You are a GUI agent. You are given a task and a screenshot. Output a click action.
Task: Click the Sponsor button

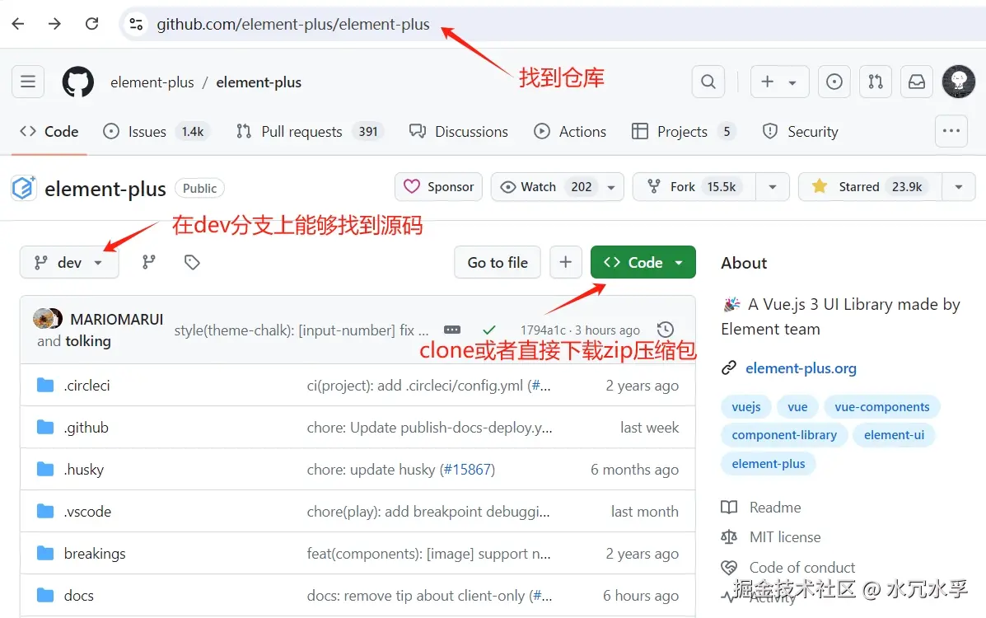pos(438,187)
